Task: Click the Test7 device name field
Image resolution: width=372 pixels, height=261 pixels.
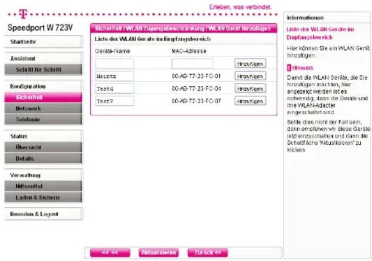Action: (x=115, y=101)
